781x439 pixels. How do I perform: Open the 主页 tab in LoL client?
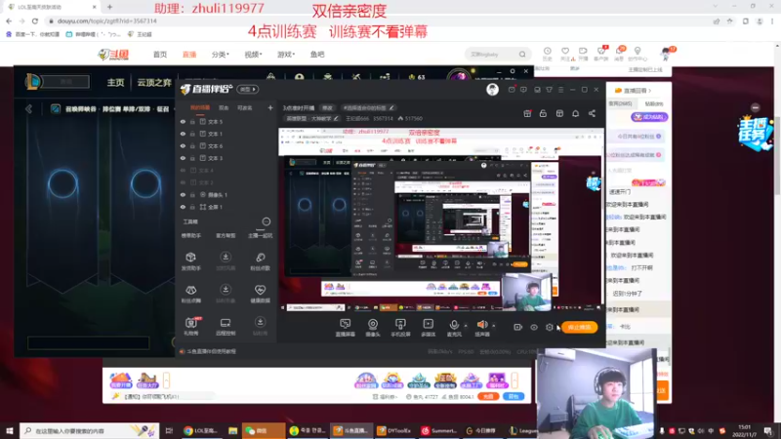[x=115, y=82]
